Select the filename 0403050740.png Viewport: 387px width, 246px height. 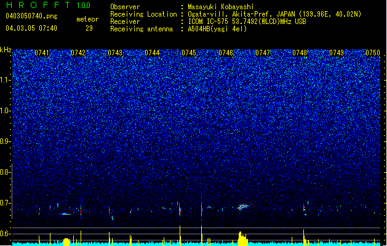click(31, 16)
